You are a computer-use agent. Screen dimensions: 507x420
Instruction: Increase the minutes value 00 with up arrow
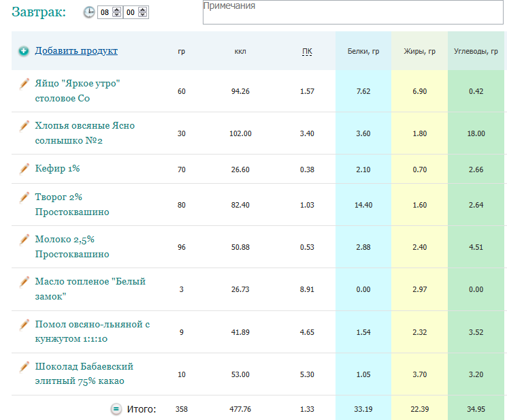click(x=143, y=10)
